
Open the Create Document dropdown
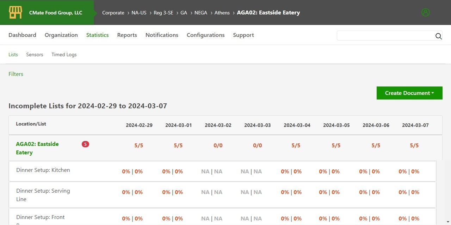(409, 93)
